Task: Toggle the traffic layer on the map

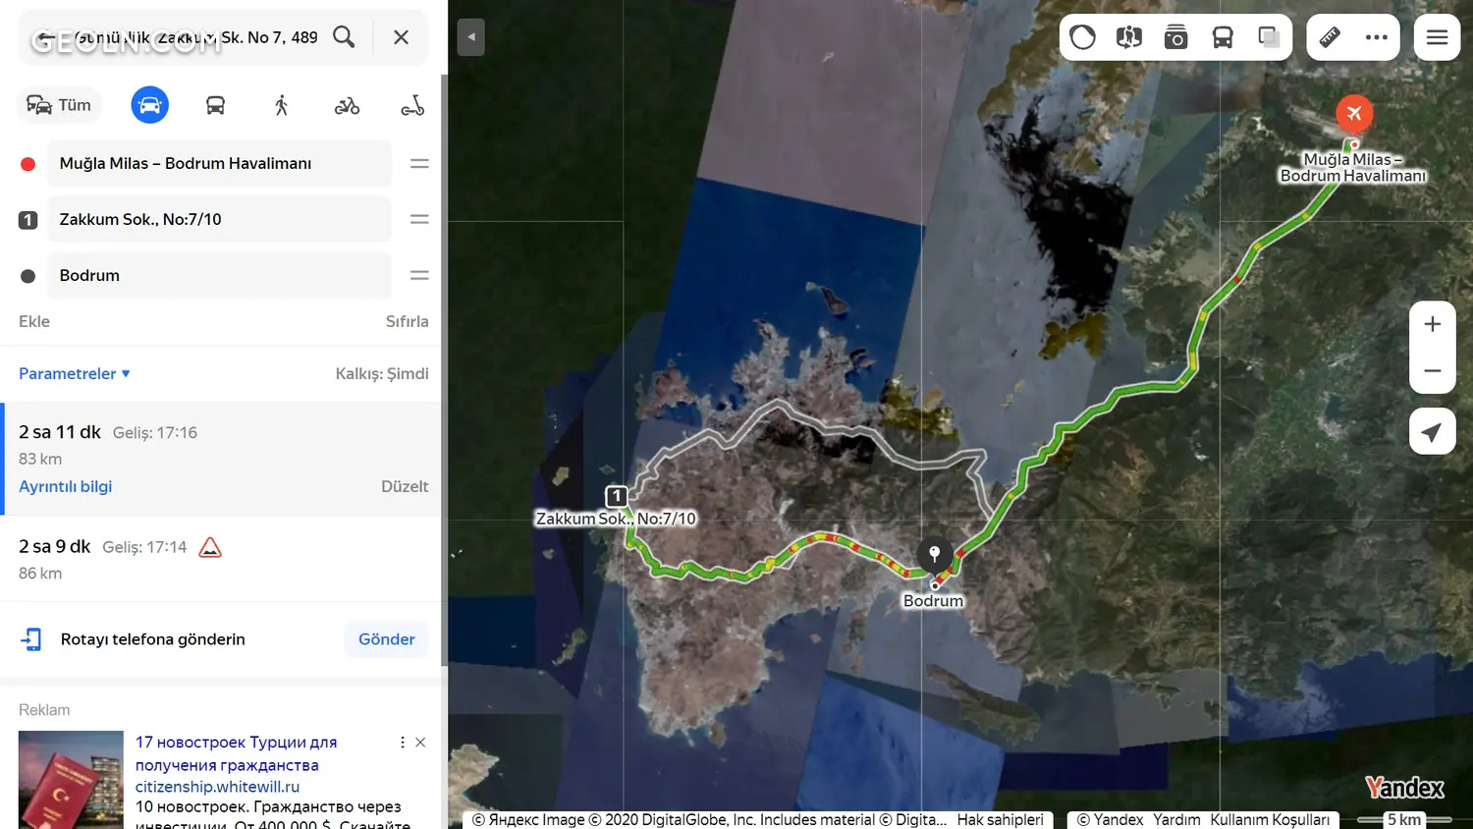Action: 1082,37
